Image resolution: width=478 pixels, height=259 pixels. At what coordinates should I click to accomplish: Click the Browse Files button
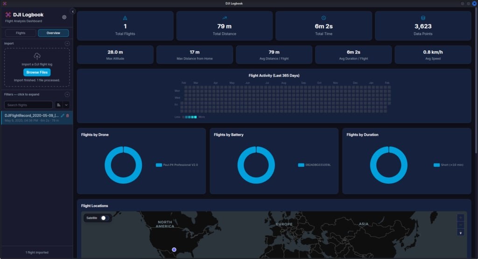click(37, 72)
